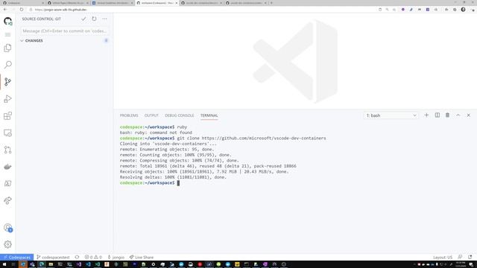Click the changes count badge
Image resolution: width=477 pixels, height=268 pixels.
click(106, 40)
